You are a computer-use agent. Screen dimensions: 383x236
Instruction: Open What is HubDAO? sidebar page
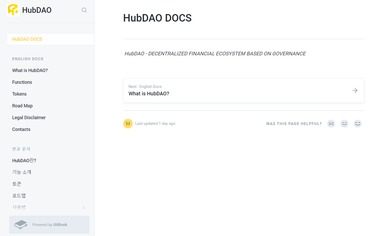coord(30,70)
